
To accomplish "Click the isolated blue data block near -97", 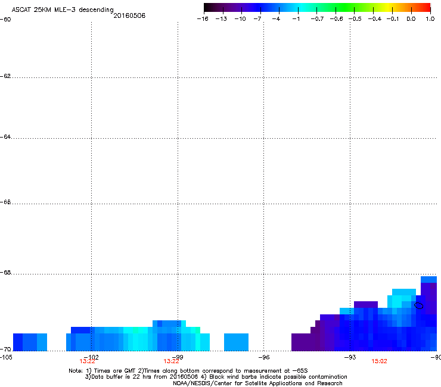I will pyautogui.click(x=236, y=342).
